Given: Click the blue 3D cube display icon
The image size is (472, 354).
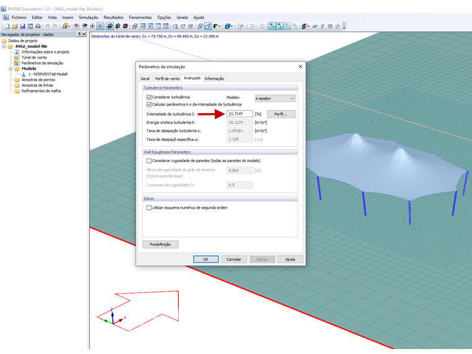Looking at the screenshot, I should pos(227,27).
